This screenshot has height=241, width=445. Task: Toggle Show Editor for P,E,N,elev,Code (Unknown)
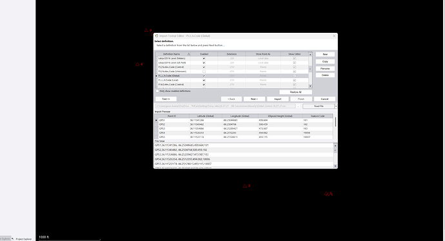[x=294, y=72]
